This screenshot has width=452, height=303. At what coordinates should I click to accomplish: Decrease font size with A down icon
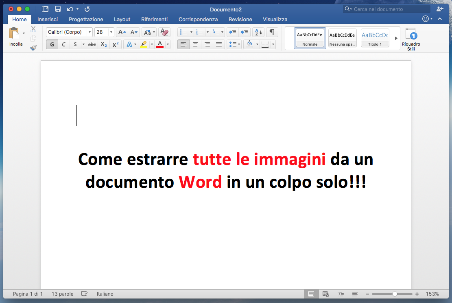click(134, 32)
